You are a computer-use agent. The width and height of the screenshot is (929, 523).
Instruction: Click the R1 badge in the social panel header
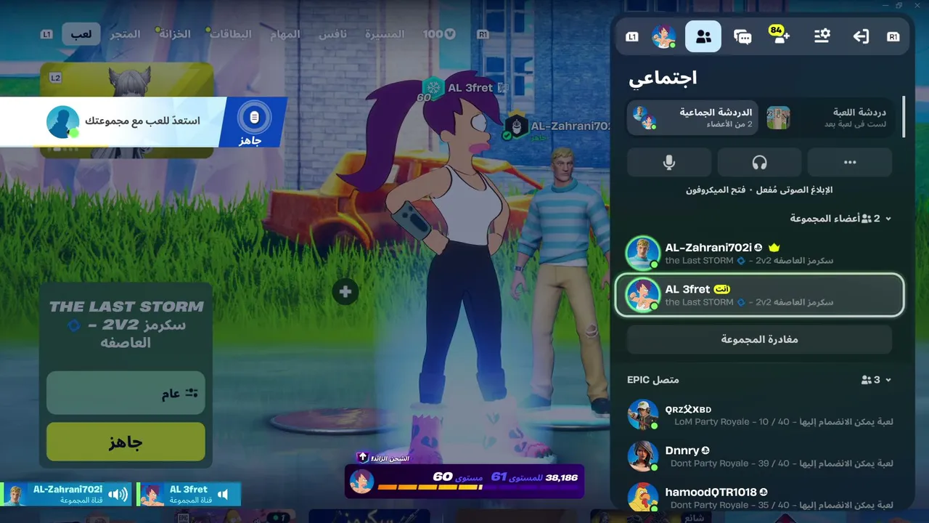tap(893, 37)
